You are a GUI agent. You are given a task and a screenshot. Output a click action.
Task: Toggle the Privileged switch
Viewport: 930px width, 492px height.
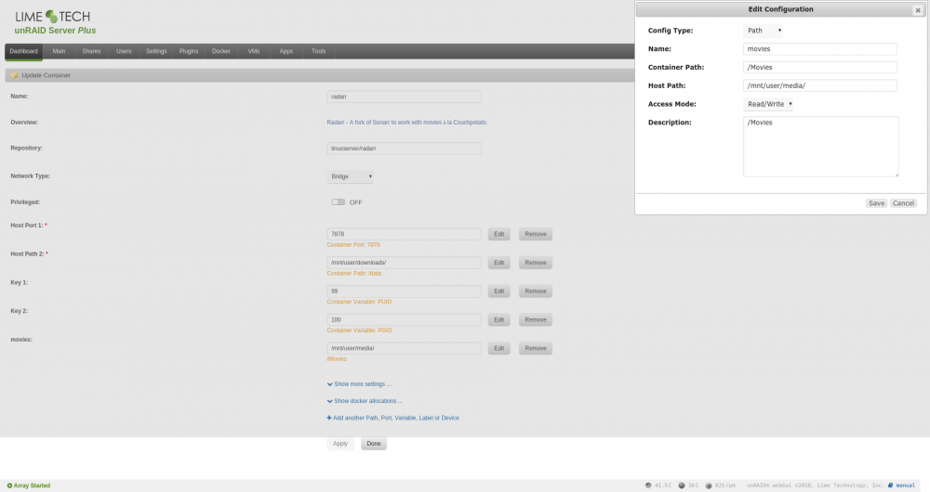click(339, 201)
